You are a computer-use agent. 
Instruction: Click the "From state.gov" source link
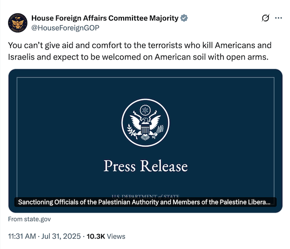29,219
